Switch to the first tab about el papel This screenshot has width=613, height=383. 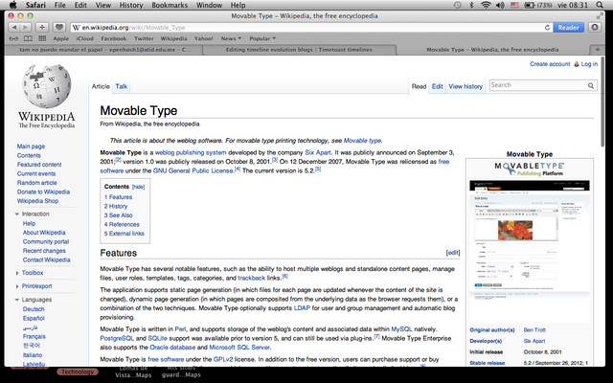click(104, 50)
